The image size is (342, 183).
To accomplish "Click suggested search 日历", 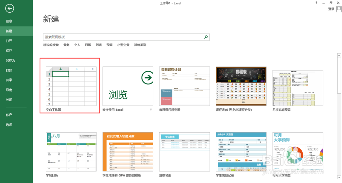I will coord(88,45).
